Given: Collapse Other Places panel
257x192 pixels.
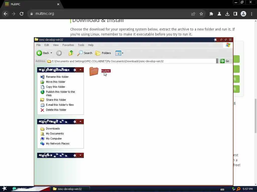Looking at the screenshot, I should tap(80, 122).
